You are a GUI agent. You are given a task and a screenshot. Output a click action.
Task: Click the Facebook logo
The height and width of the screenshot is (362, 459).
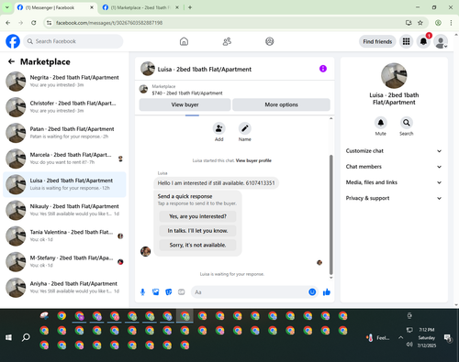click(x=13, y=41)
